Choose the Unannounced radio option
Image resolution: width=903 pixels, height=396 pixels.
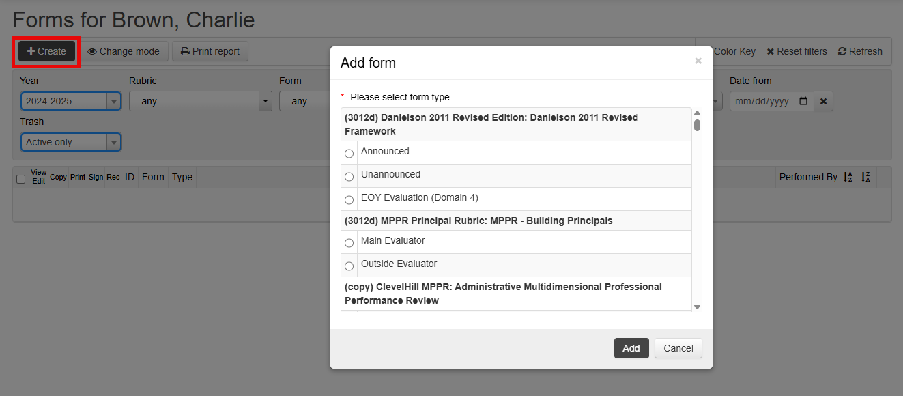point(349,177)
